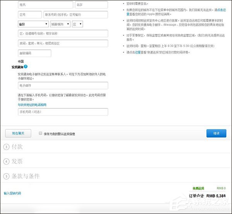Focus the 联系号码 contact number field
The height and width of the screenshot is (214, 232).
[76, 15]
